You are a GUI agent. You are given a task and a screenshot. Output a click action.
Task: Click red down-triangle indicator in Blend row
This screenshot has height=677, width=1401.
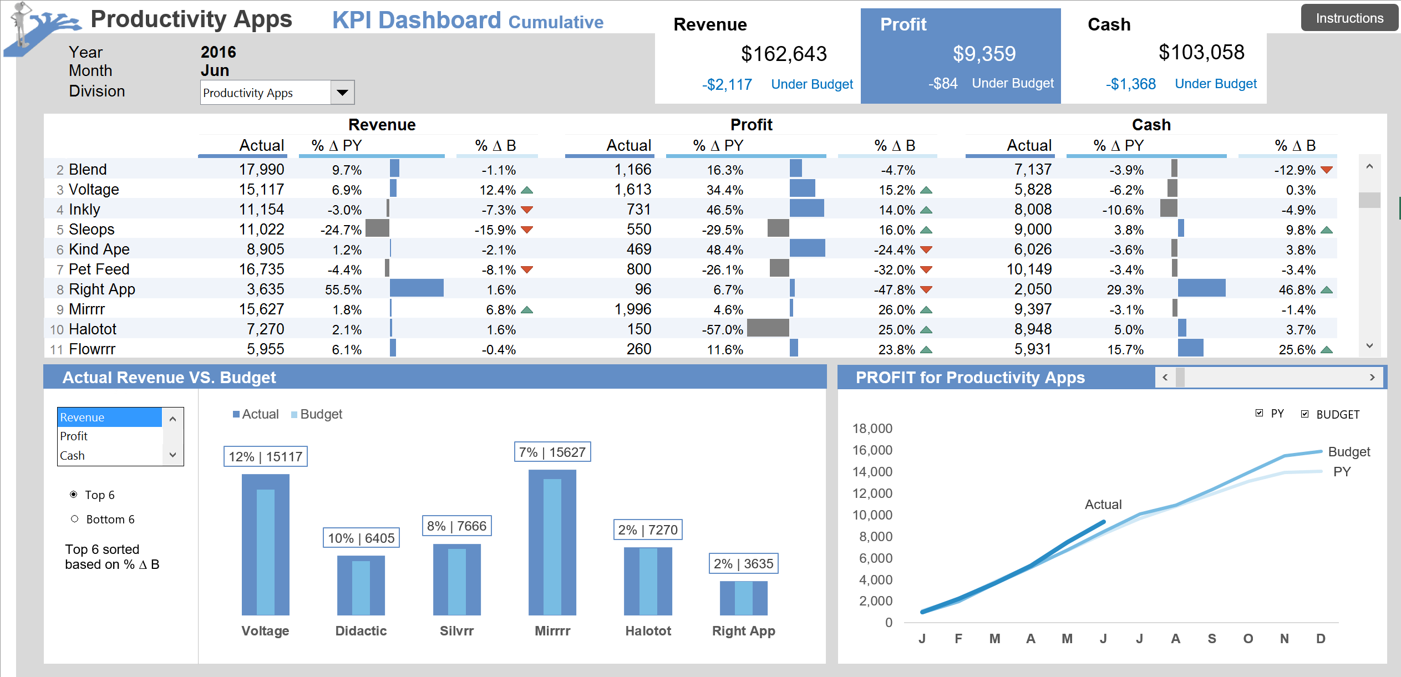pos(1327,170)
